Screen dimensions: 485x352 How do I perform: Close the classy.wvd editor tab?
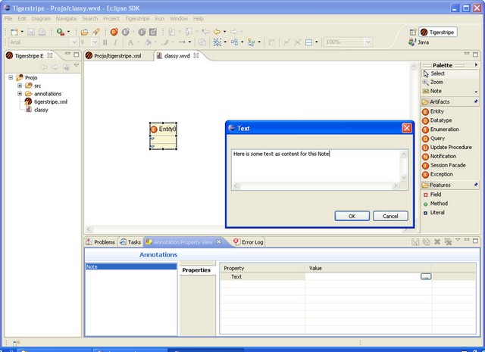coord(196,55)
